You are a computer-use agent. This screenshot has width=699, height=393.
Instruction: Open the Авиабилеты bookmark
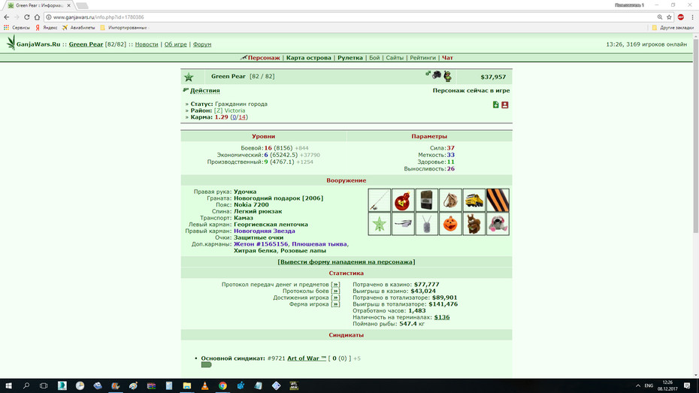pyautogui.click(x=78, y=28)
